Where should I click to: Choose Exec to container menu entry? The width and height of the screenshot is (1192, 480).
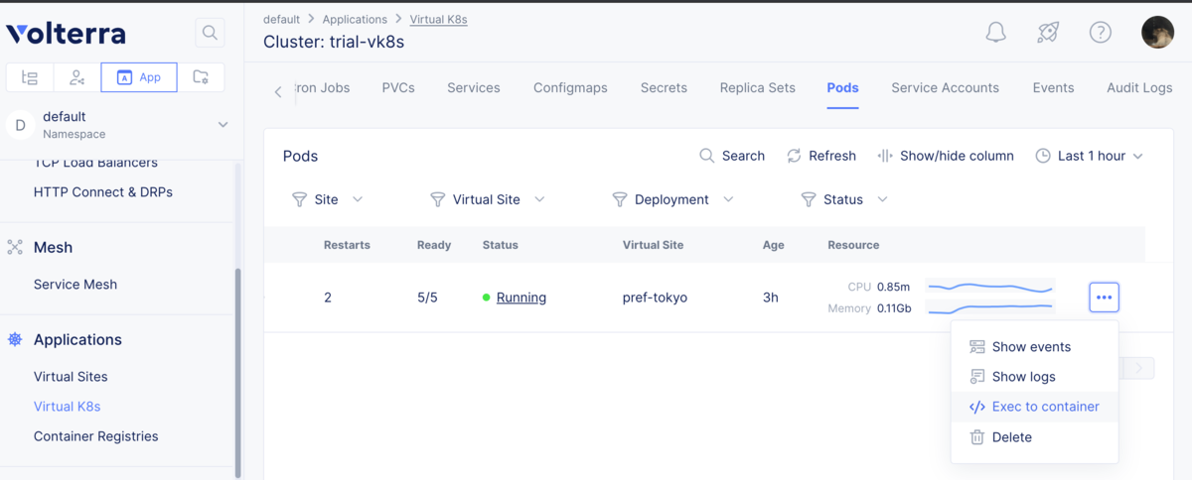pyautogui.click(x=1034, y=407)
